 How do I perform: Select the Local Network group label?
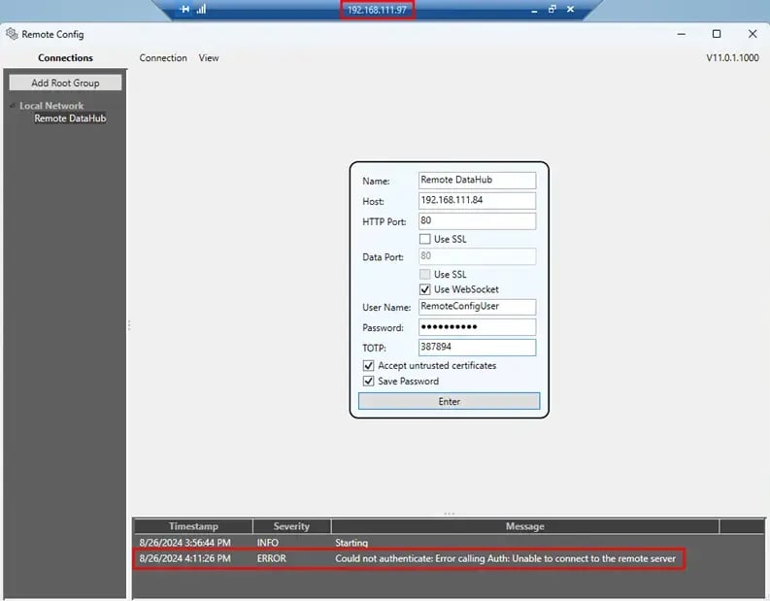[51, 106]
